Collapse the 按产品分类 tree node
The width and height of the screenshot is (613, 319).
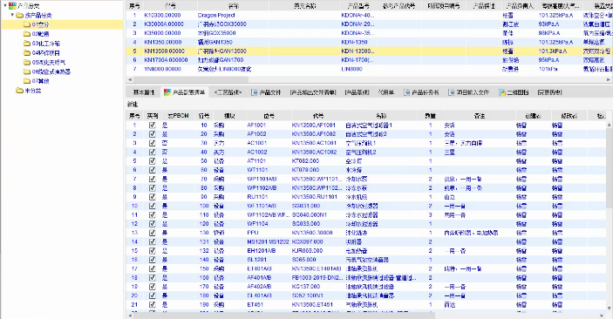[12, 15]
